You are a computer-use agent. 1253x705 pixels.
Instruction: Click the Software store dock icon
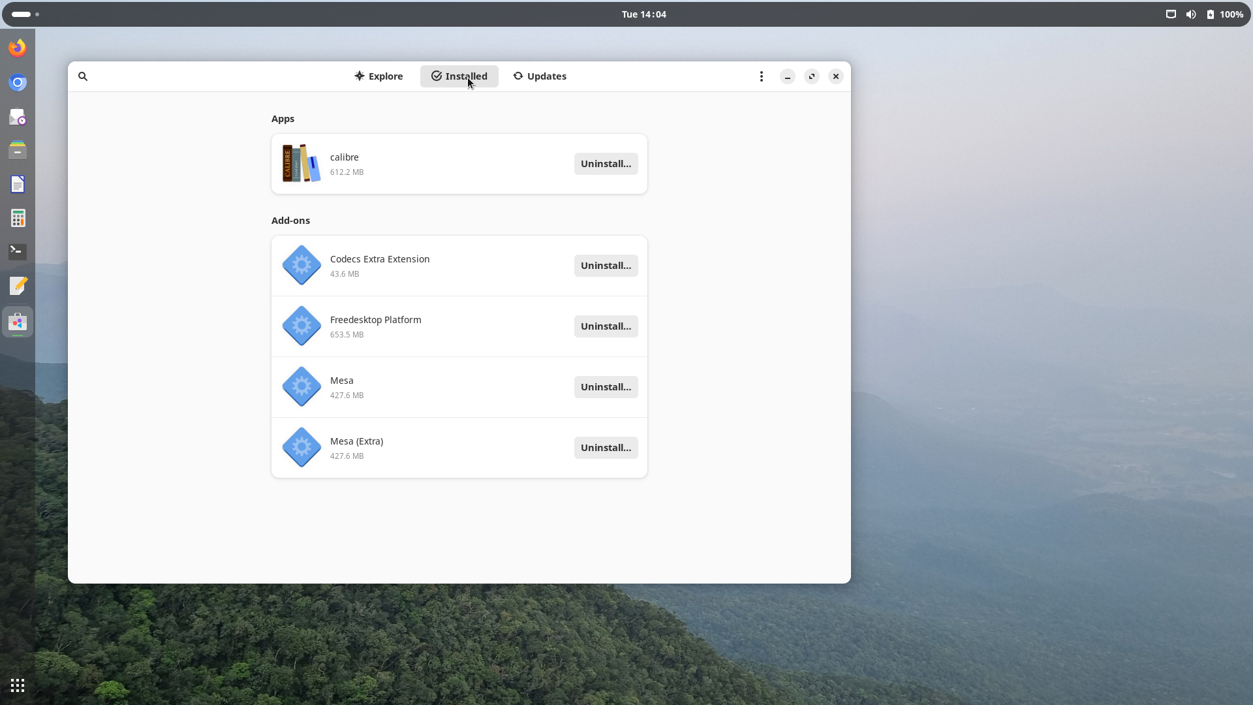(18, 322)
